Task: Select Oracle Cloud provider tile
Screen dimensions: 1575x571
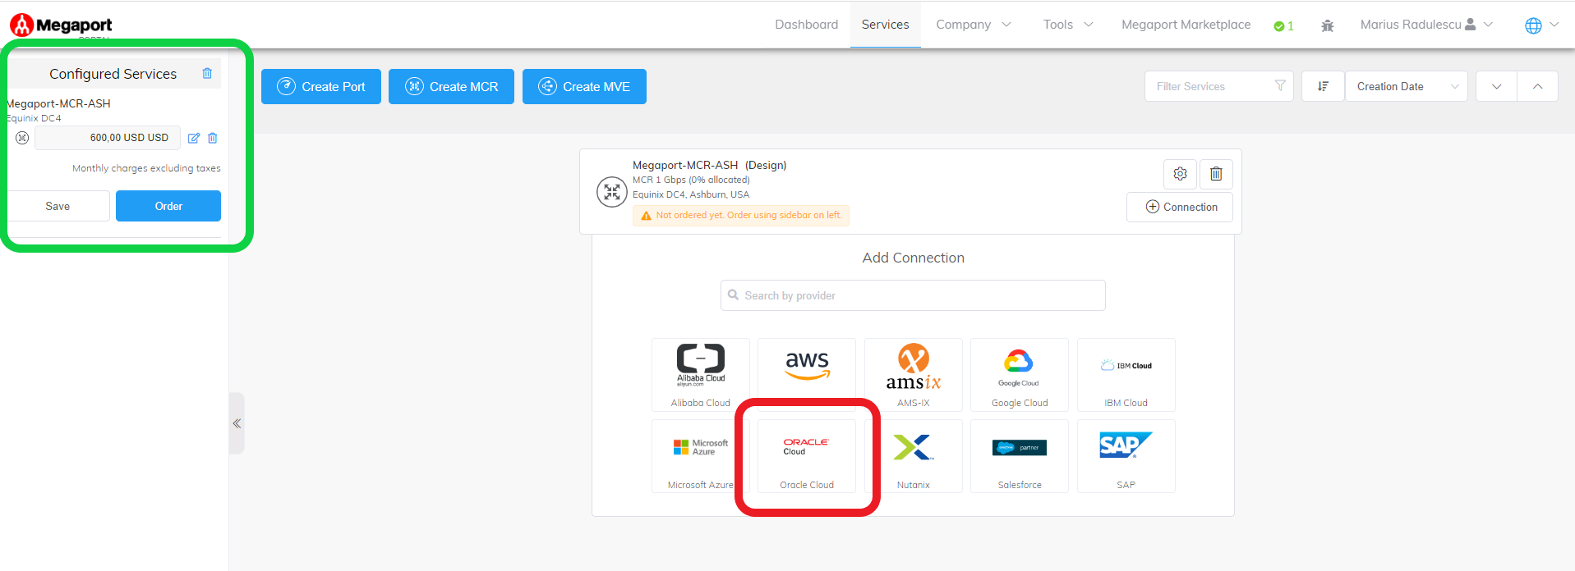Action: (x=807, y=456)
